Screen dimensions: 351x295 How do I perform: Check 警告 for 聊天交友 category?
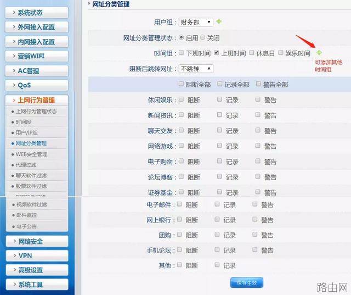click(x=258, y=130)
